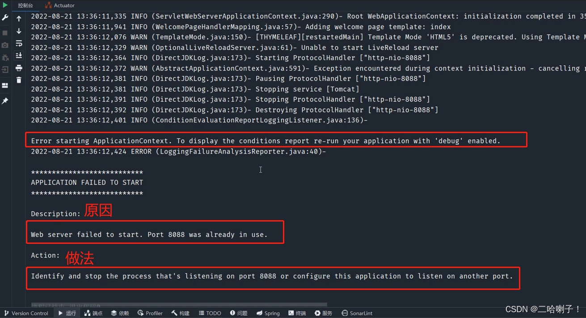This screenshot has height=318, width=586.
Task: Click the Print console output icon
Action: (19, 68)
